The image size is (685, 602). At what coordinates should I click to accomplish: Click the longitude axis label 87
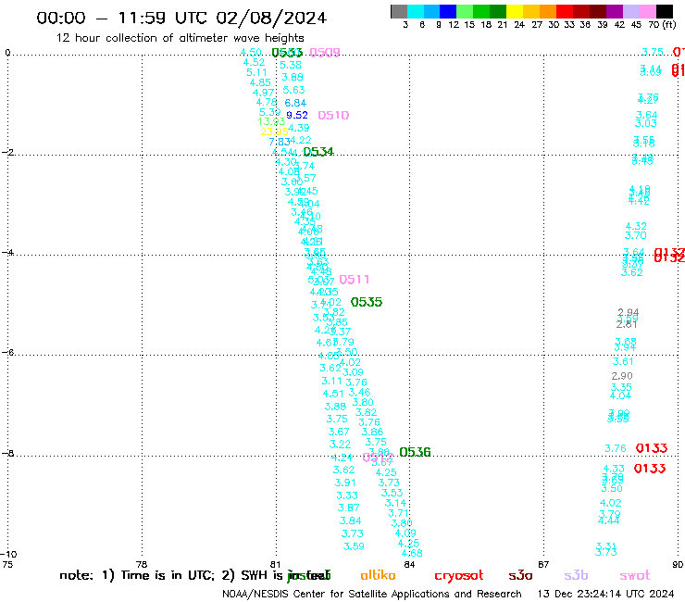(x=543, y=564)
